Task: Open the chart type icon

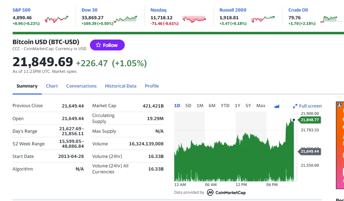Action: click(x=277, y=106)
